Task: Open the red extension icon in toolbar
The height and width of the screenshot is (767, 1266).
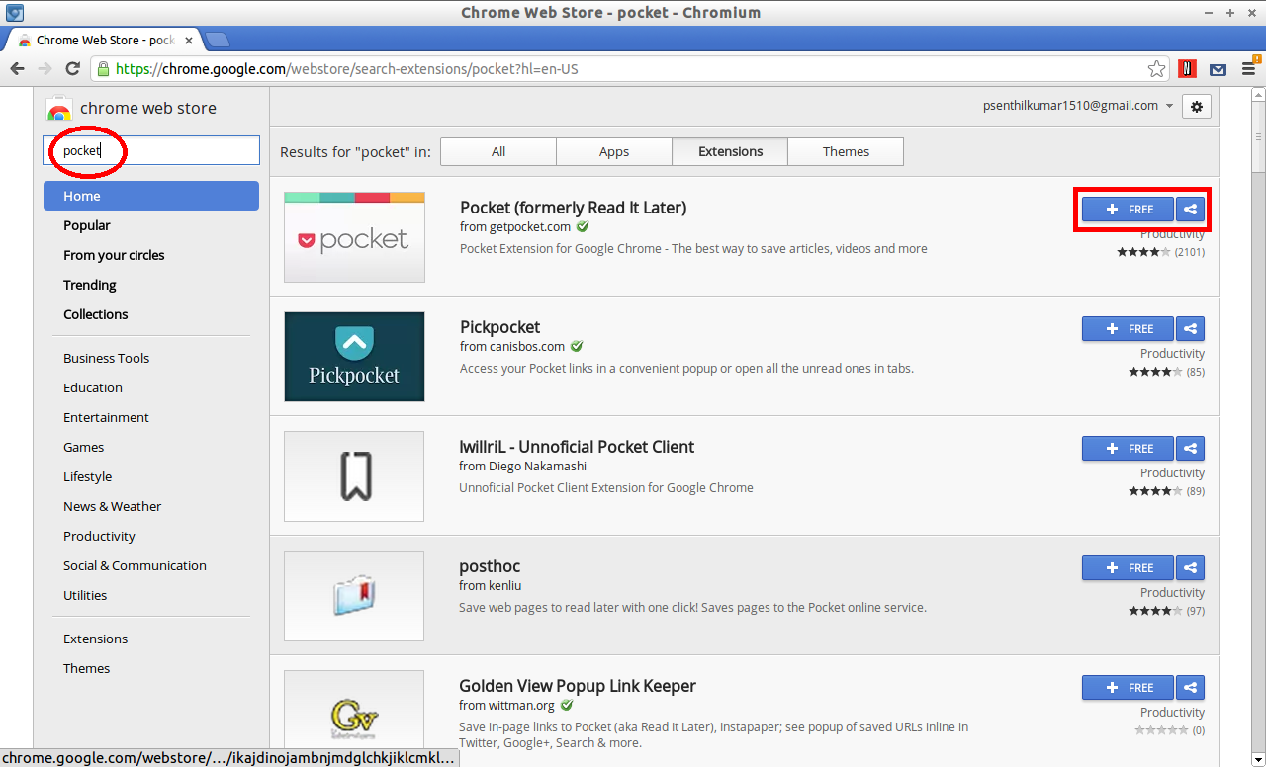Action: coord(1189,69)
